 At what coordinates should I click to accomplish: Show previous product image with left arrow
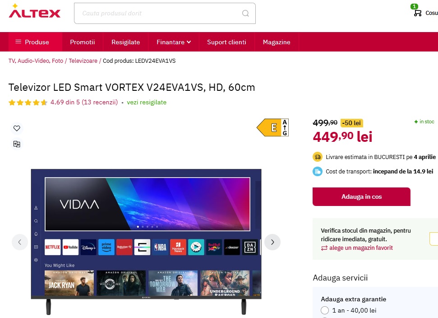click(19, 242)
